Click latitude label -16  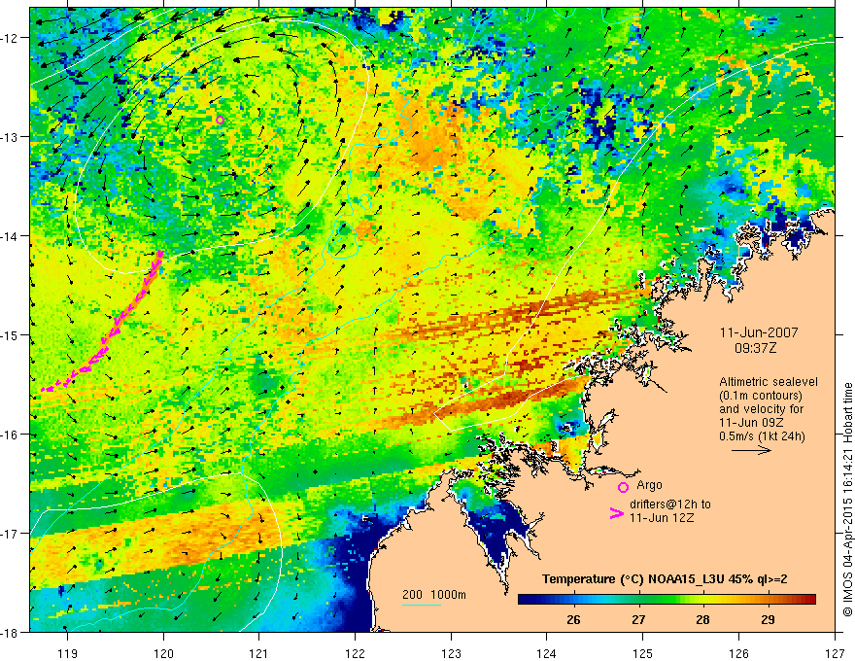pyautogui.click(x=10, y=435)
